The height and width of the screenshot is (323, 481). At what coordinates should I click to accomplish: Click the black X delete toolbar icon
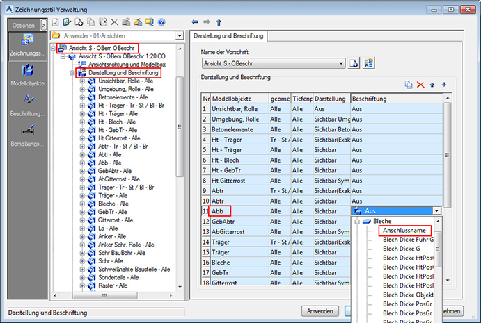click(114, 22)
